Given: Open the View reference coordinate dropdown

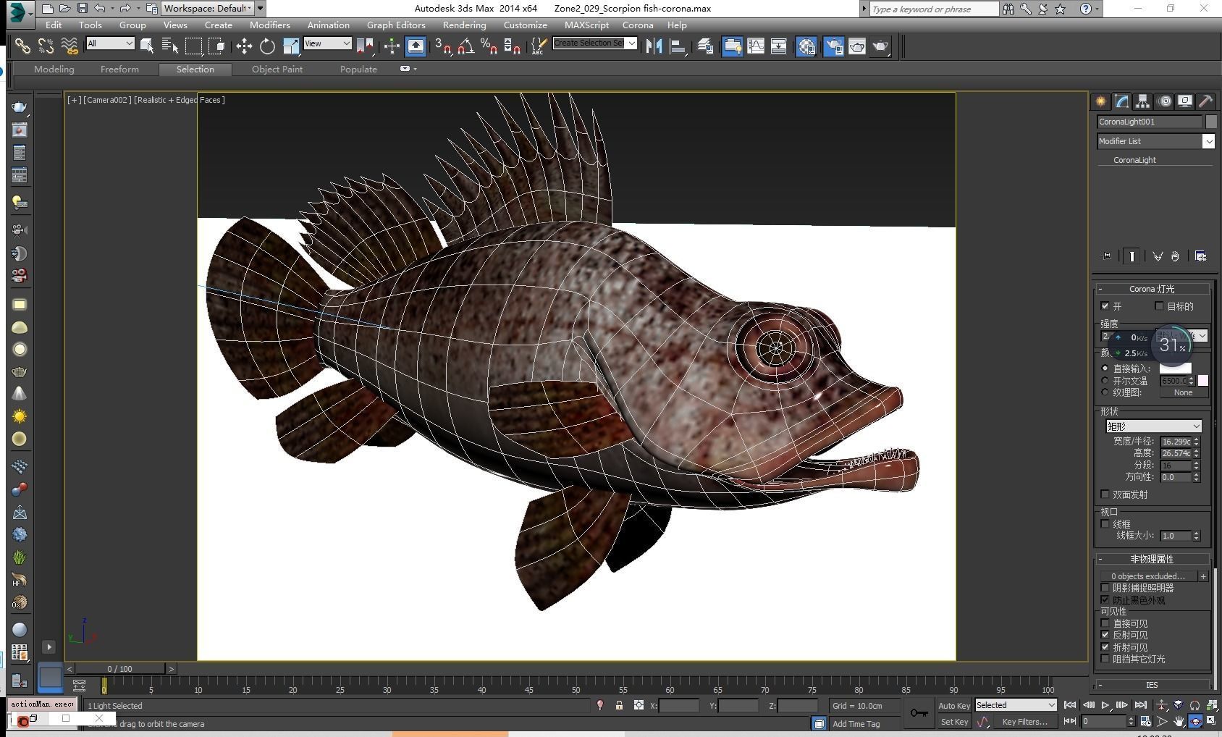Looking at the screenshot, I should 327,43.
